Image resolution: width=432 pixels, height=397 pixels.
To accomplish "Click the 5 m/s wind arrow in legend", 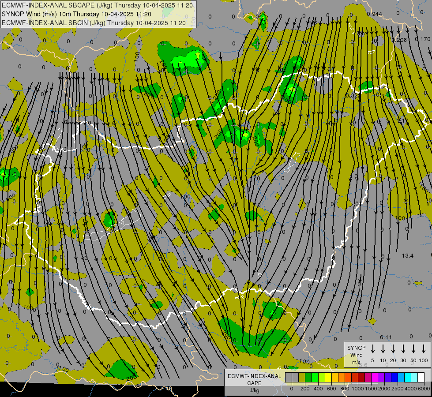I will [x=372, y=348].
